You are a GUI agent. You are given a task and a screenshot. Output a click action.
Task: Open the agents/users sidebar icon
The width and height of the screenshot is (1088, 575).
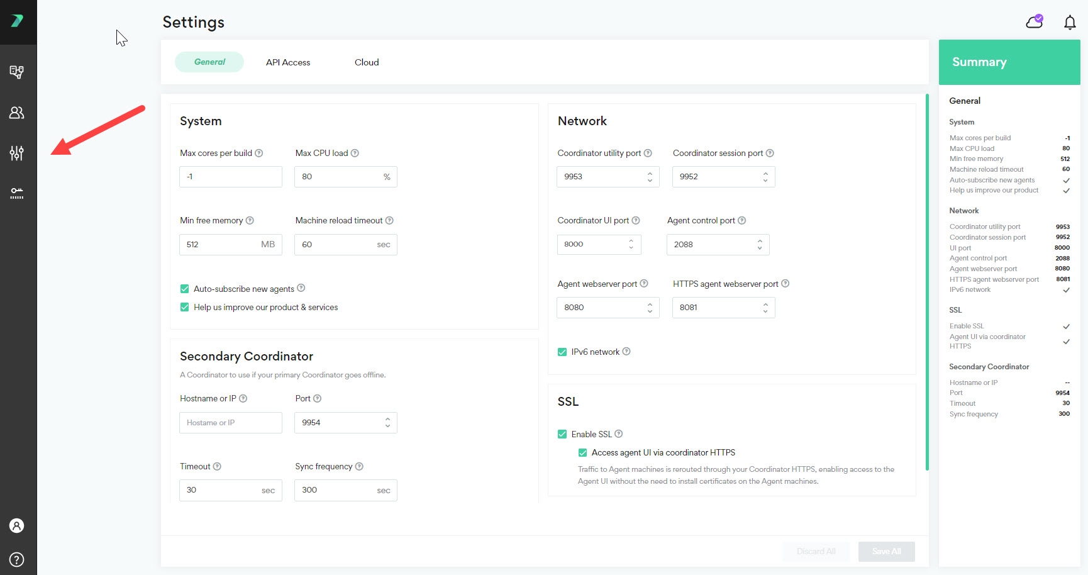[x=17, y=113]
